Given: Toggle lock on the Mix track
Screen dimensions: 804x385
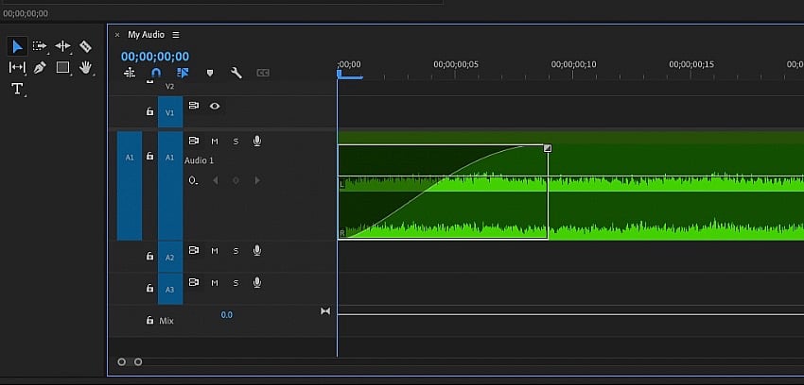Looking at the screenshot, I should 149,320.
